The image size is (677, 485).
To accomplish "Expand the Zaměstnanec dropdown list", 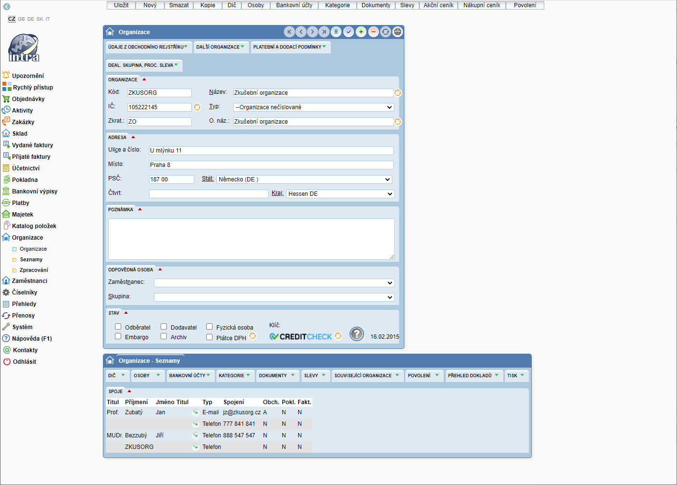I will pos(274,283).
